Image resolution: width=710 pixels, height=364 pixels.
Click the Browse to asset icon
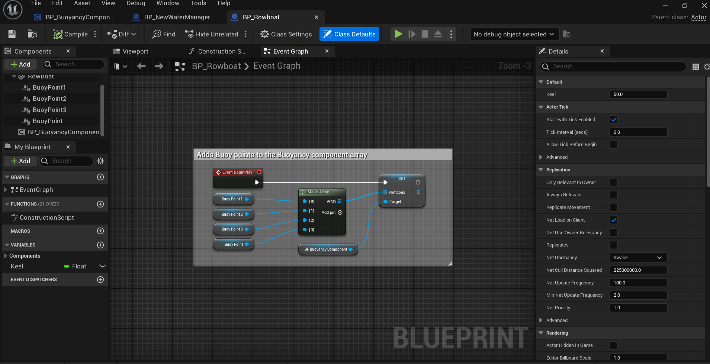click(32, 34)
